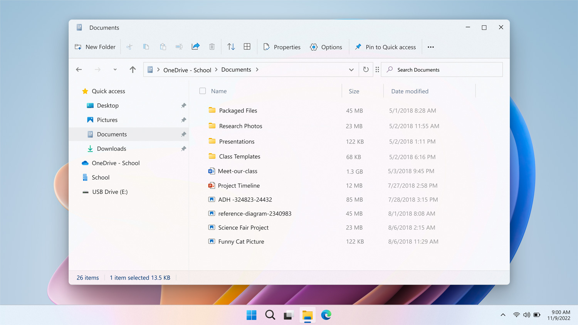This screenshot has width=578, height=325.
Task: Click the Refresh icon beside address bar
Action: pos(366,70)
